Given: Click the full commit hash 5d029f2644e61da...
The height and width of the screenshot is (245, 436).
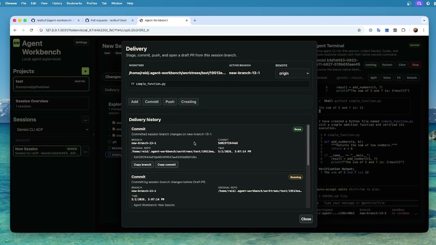Looking at the screenshot, I should click(165, 157).
